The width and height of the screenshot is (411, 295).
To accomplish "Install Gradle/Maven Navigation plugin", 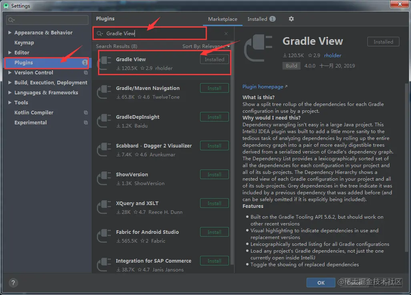I will coord(214,88).
